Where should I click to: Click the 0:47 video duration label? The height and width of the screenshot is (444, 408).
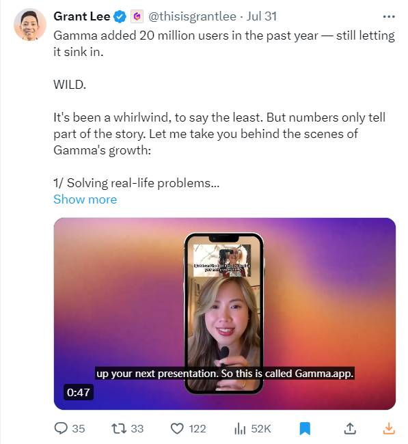pos(78,392)
